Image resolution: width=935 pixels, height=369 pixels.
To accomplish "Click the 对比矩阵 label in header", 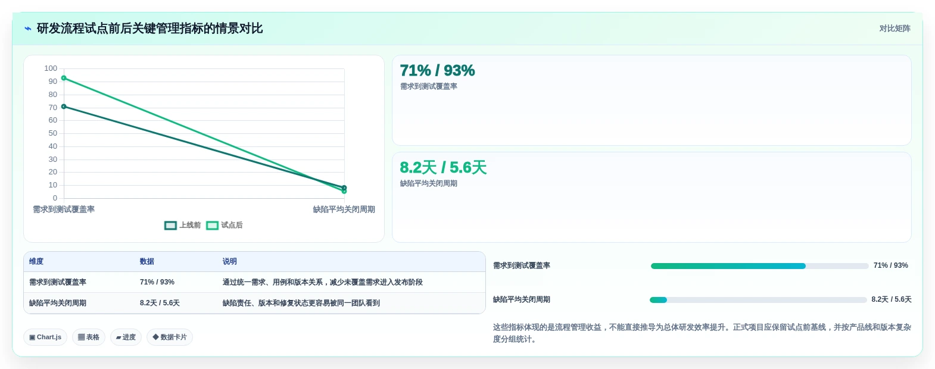I will point(895,29).
